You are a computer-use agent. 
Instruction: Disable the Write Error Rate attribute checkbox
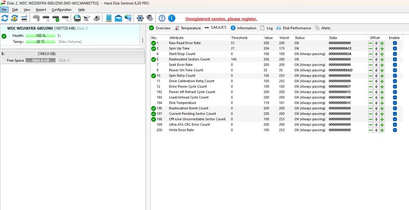[x=395, y=130]
